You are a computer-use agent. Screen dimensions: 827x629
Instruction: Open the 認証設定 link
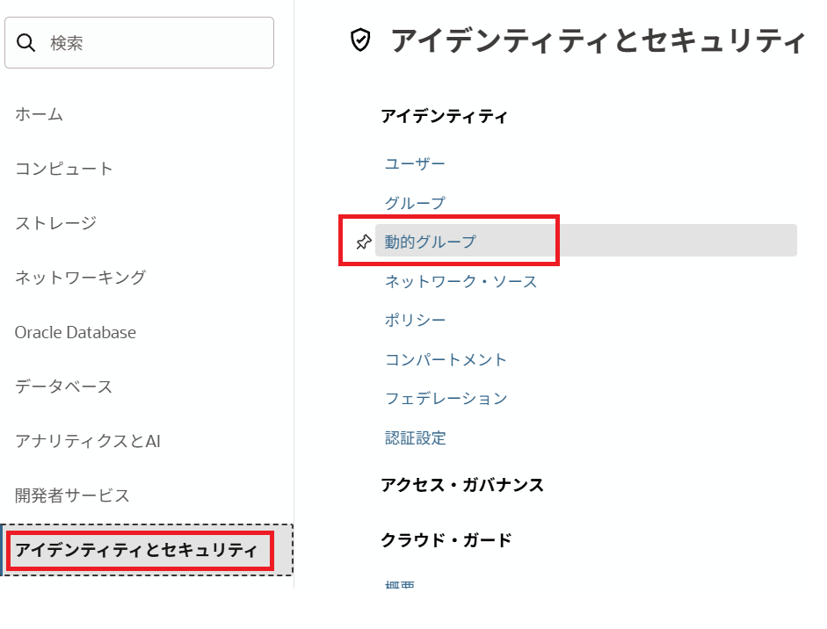[415, 437]
